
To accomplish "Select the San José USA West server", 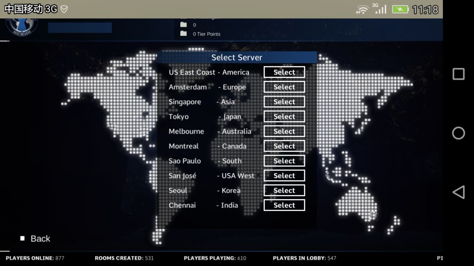I will pos(284,175).
